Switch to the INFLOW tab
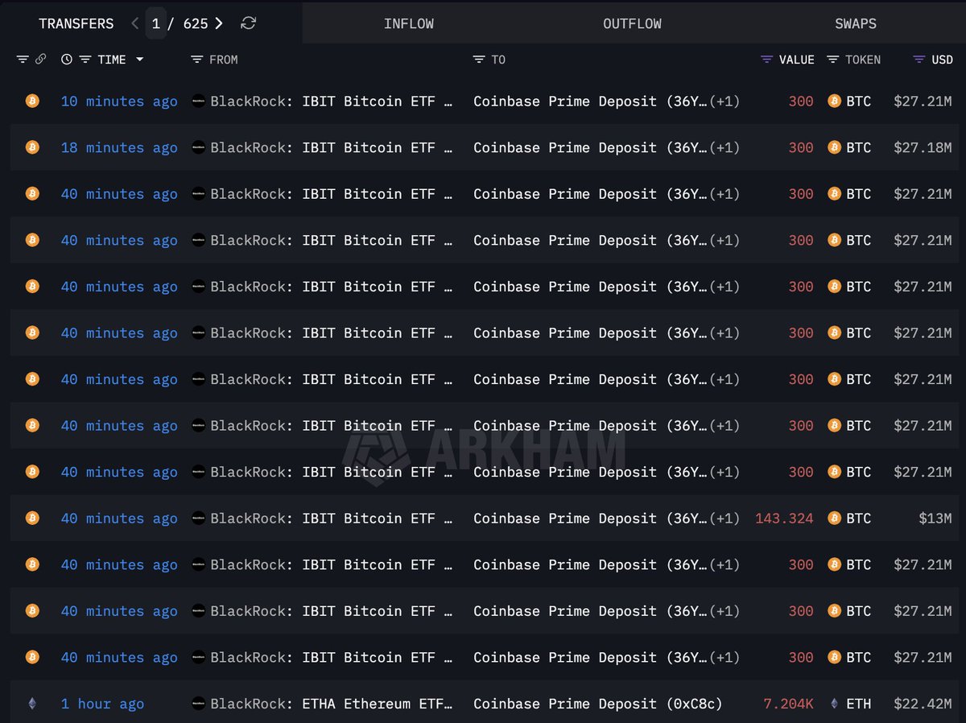Screen dimensions: 966x723 click(409, 23)
